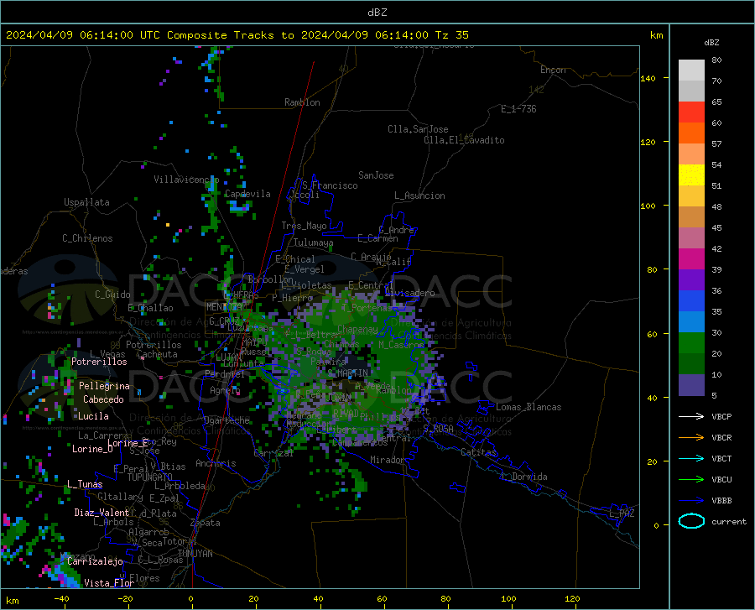Click the Uspallata place label

[x=86, y=202]
